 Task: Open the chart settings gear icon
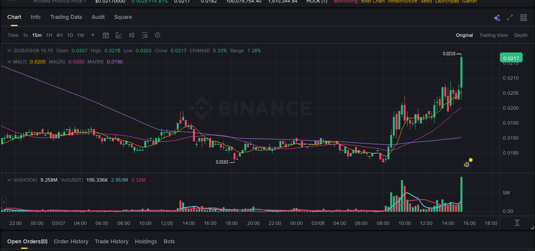[158, 35]
